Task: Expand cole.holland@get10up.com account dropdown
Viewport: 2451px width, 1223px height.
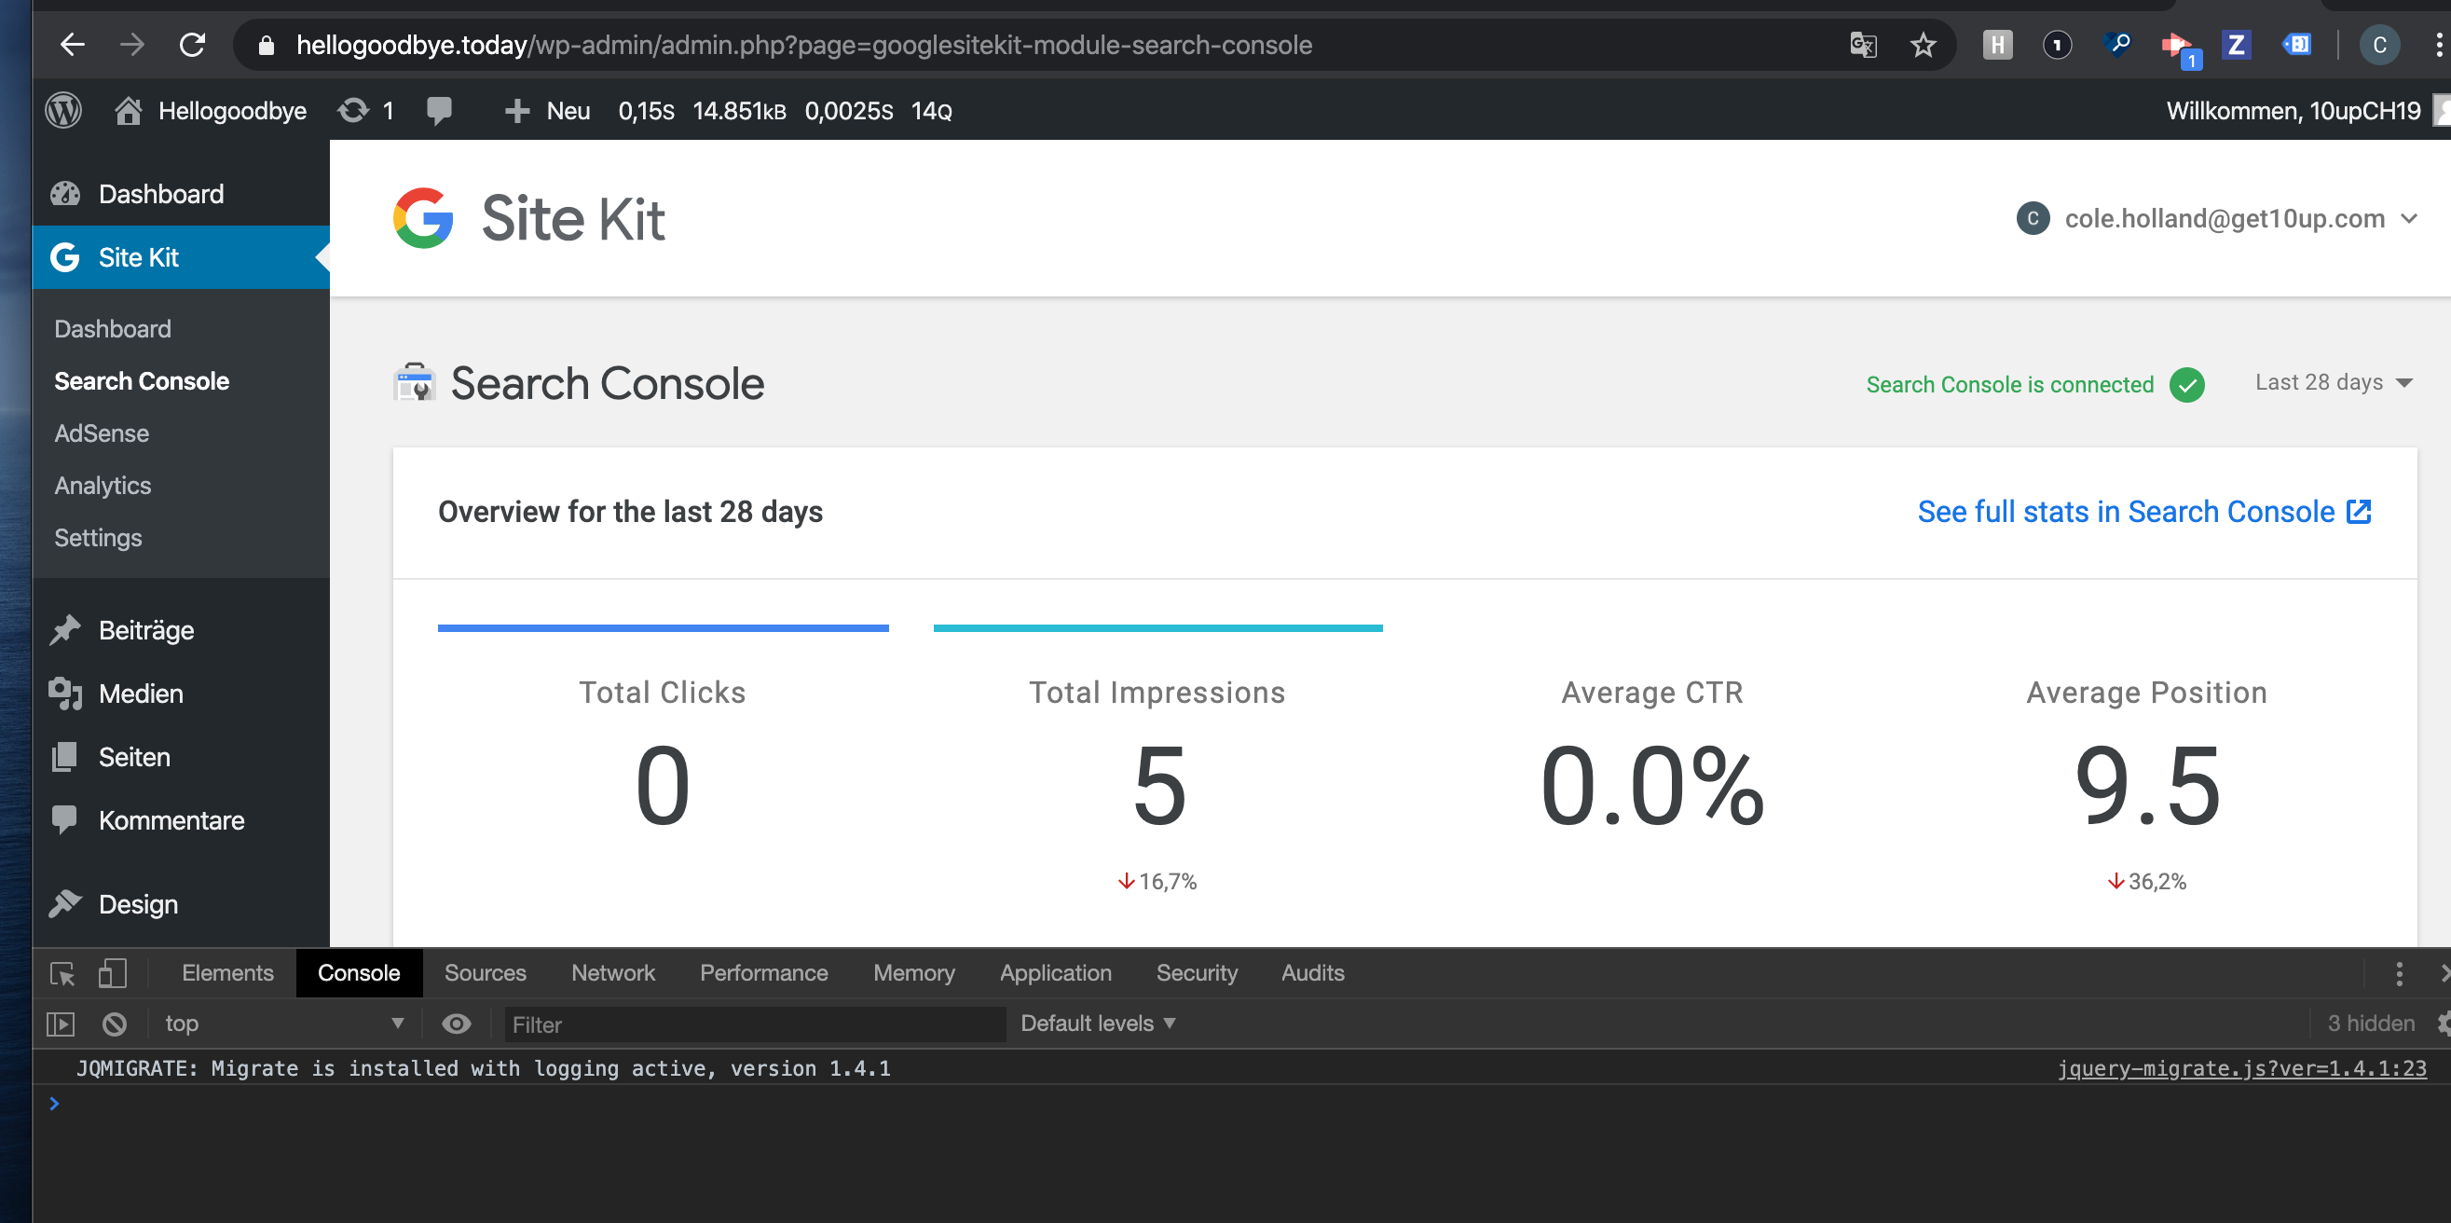Action: pyautogui.click(x=2217, y=218)
